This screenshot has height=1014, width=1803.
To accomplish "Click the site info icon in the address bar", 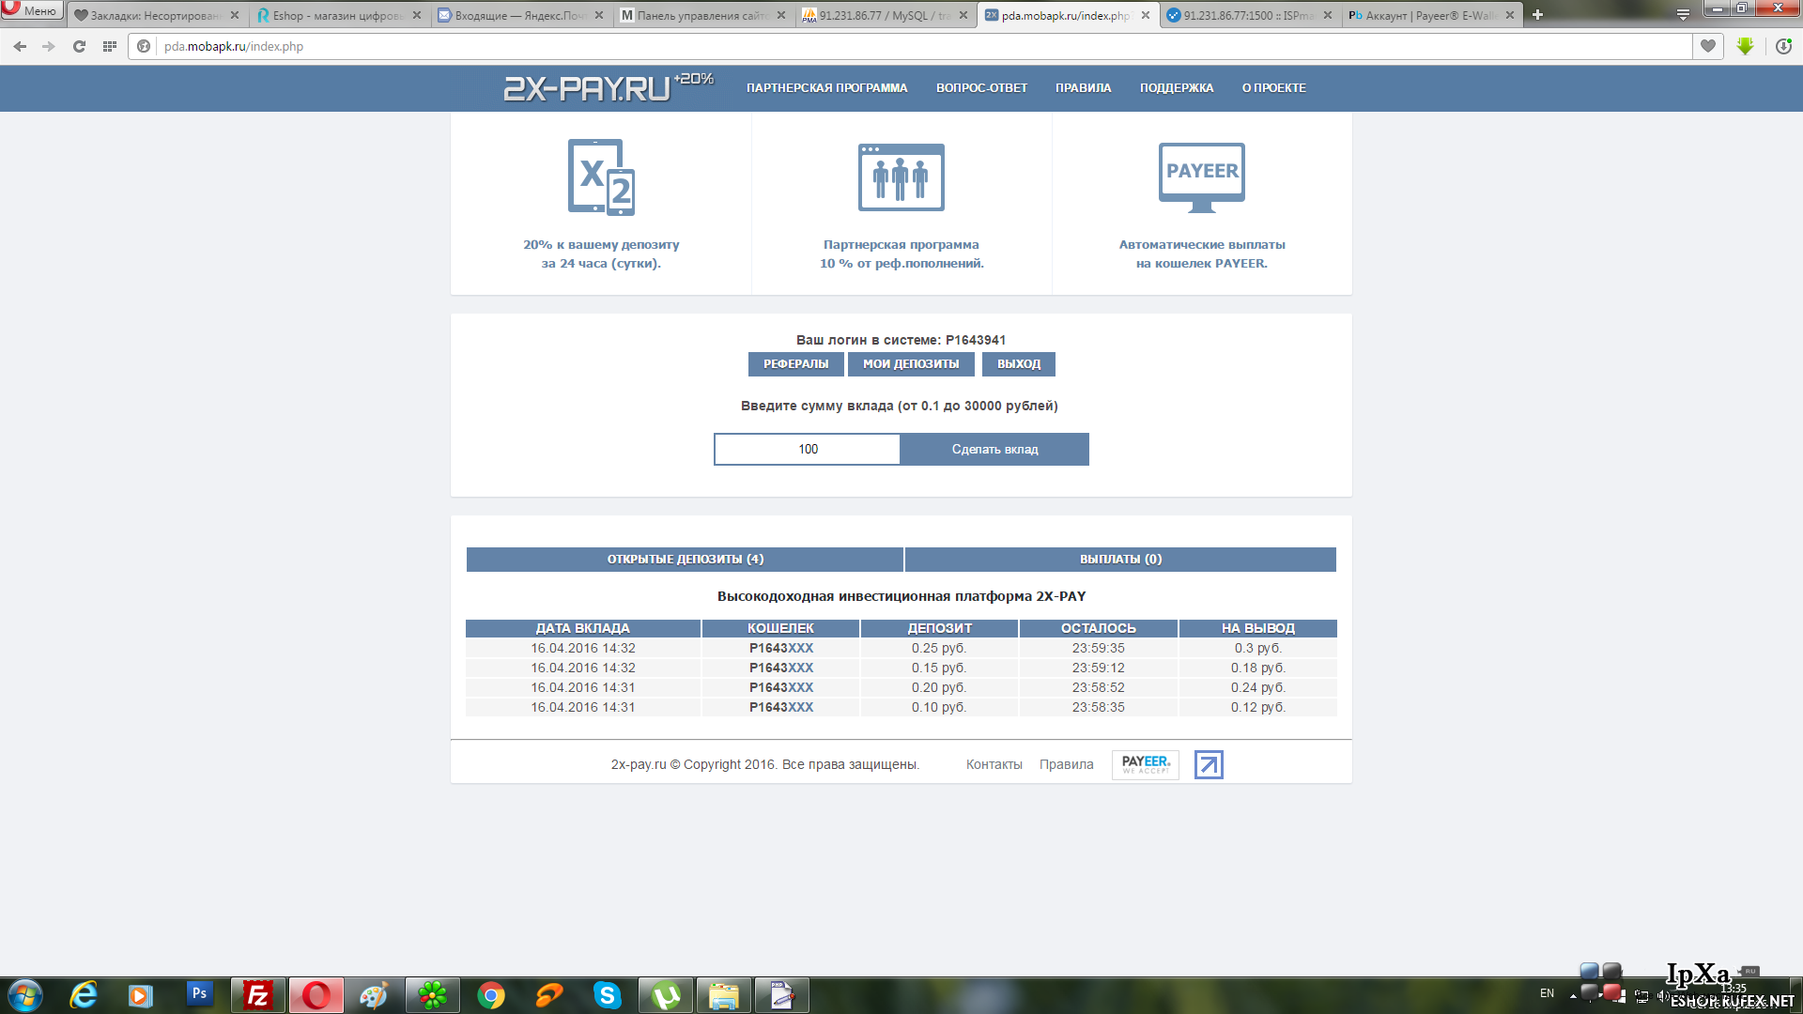I will [x=144, y=46].
